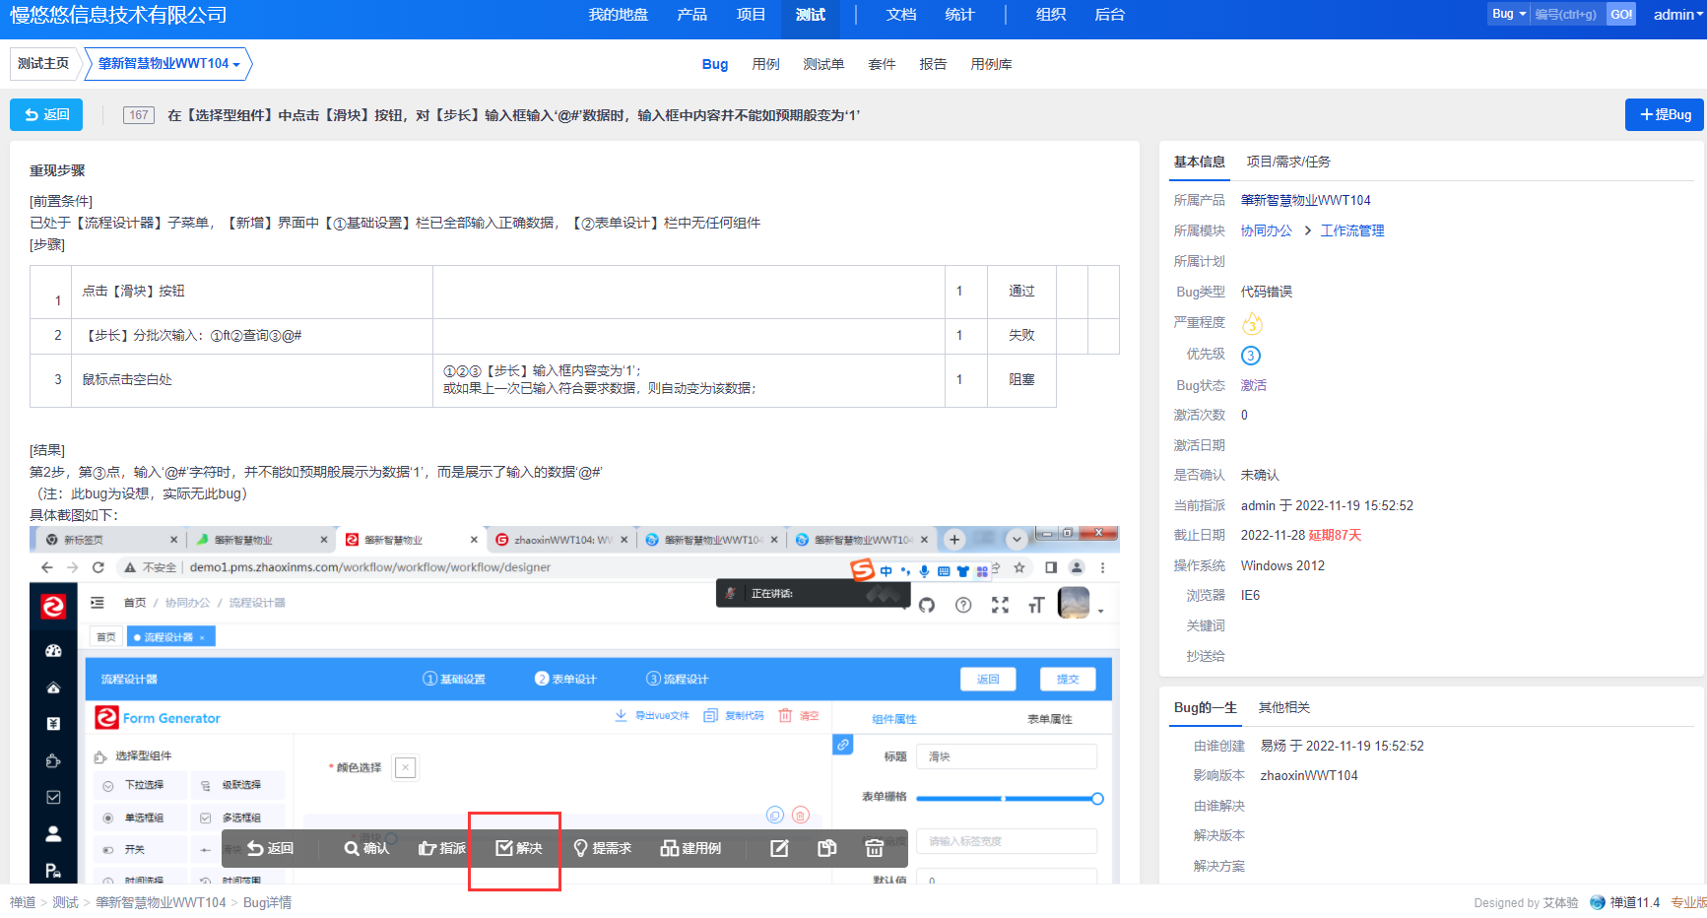Click 返回 in the floating bottom toolbar
The height and width of the screenshot is (918, 1707).
click(270, 848)
